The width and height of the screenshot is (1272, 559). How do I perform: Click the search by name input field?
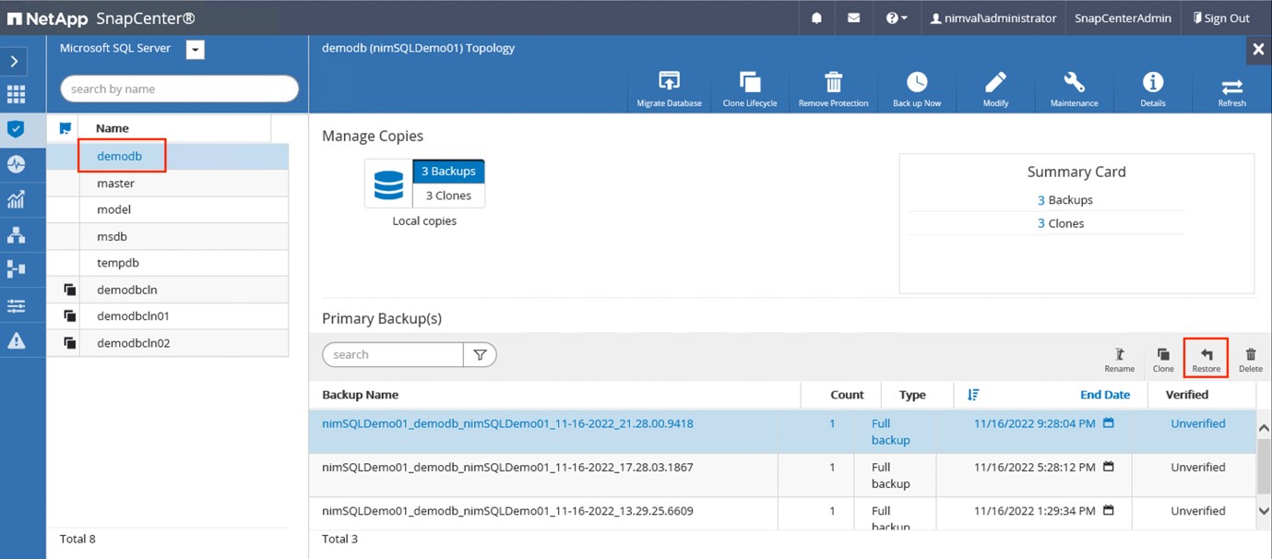[x=180, y=89]
